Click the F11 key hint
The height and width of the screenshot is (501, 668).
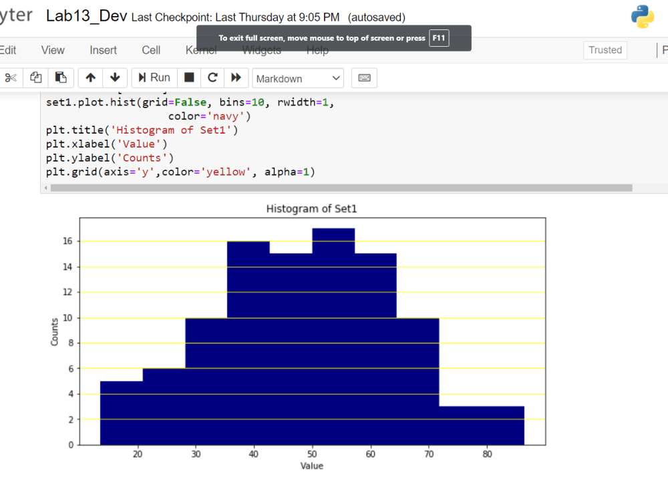(439, 38)
